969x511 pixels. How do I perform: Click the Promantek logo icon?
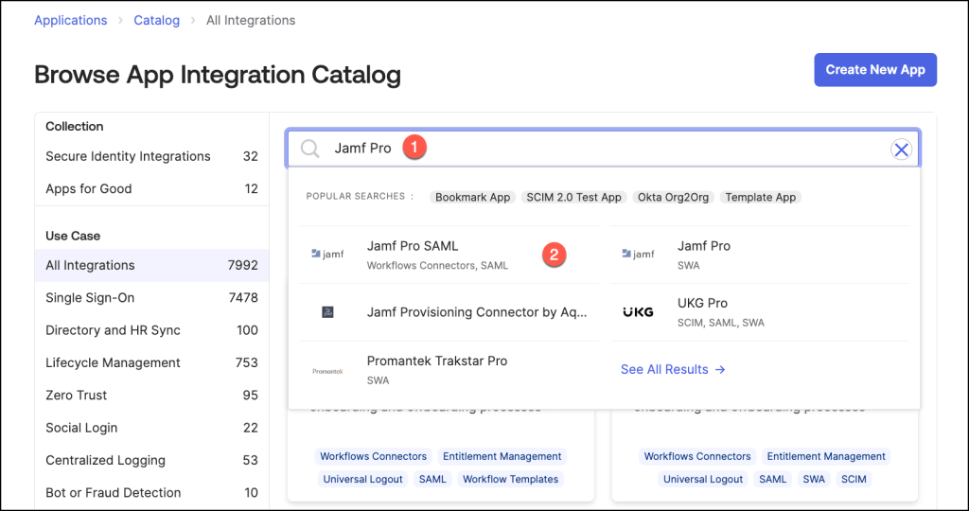(x=327, y=371)
